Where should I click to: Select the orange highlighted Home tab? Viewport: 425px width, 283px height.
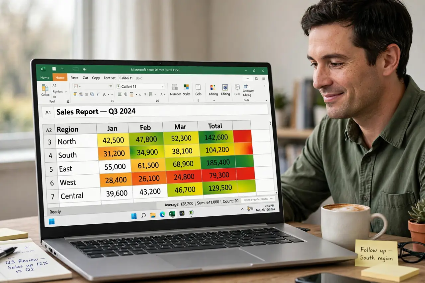pyautogui.click(x=60, y=78)
